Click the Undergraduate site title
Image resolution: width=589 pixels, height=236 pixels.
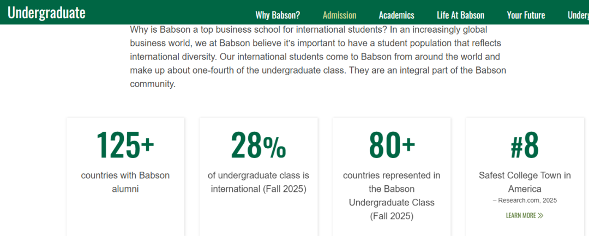[46, 13]
